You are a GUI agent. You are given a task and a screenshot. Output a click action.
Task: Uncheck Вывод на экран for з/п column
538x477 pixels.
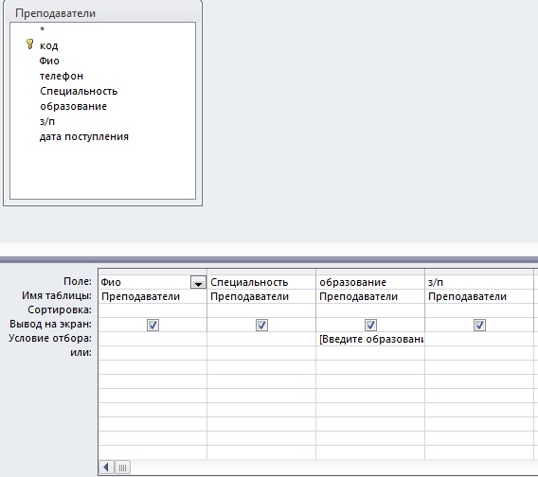pos(479,325)
